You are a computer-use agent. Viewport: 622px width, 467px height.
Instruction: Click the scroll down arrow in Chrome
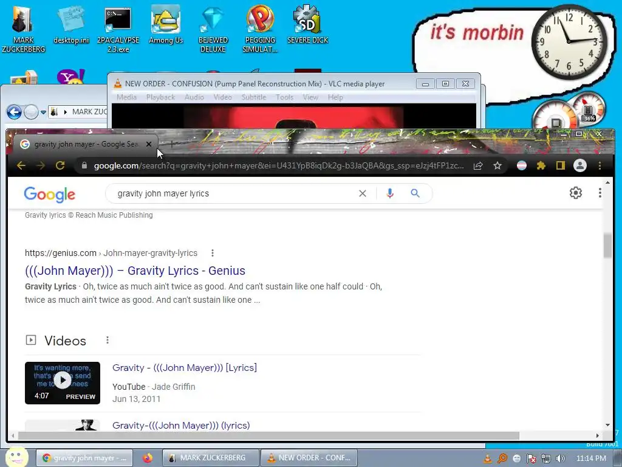click(607, 425)
